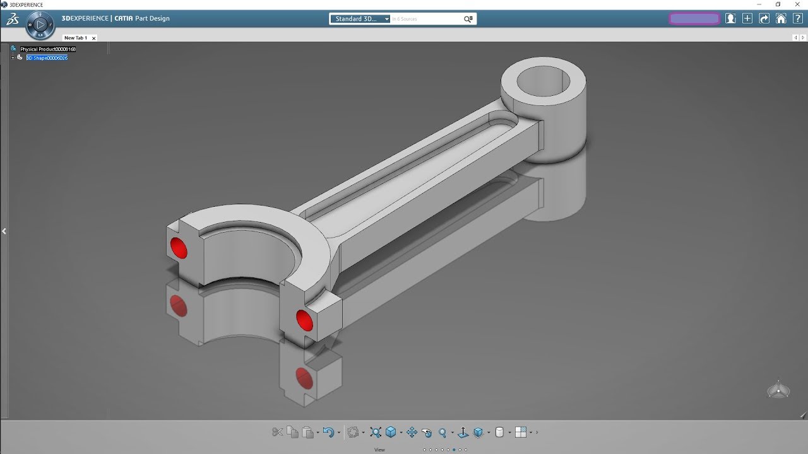Click the red hole on right cap
This screenshot has width=808, height=454.
coord(305,320)
